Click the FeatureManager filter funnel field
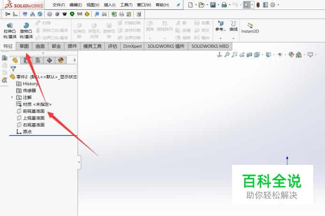The width and height of the screenshot is (325, 216). 44,69
